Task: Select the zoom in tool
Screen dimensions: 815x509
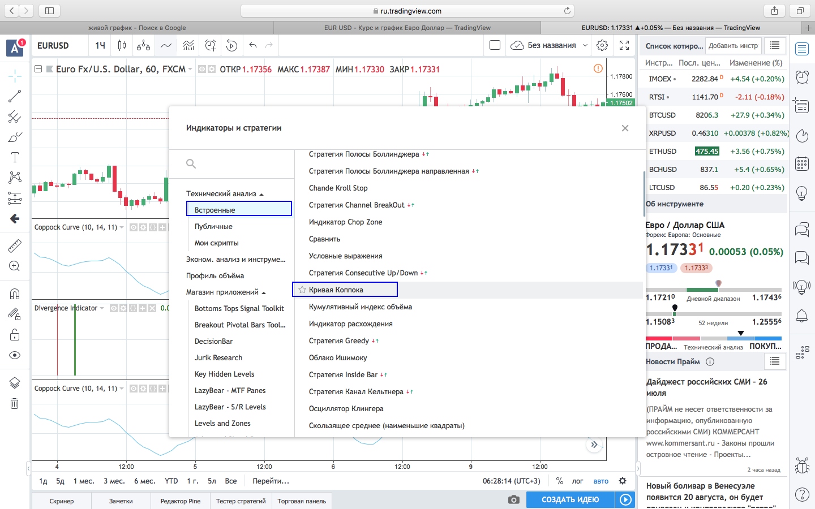Action: (x=15, y=266)
